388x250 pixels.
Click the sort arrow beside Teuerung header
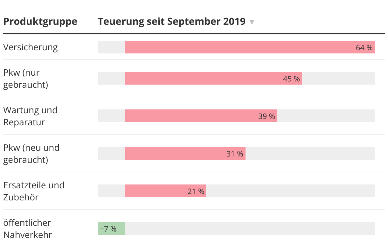pos(252,22)
